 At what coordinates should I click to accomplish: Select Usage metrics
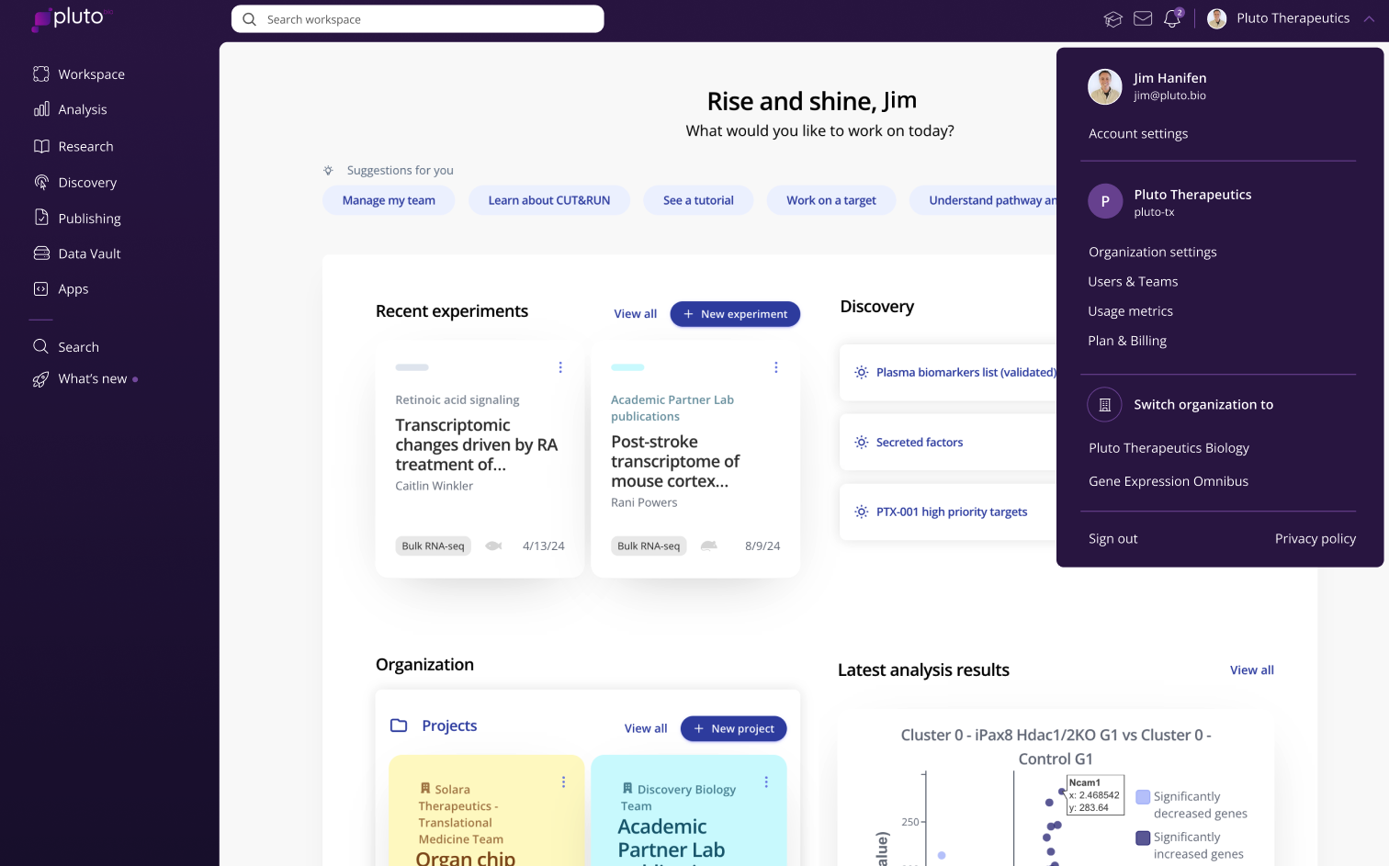pos(1130,311)
